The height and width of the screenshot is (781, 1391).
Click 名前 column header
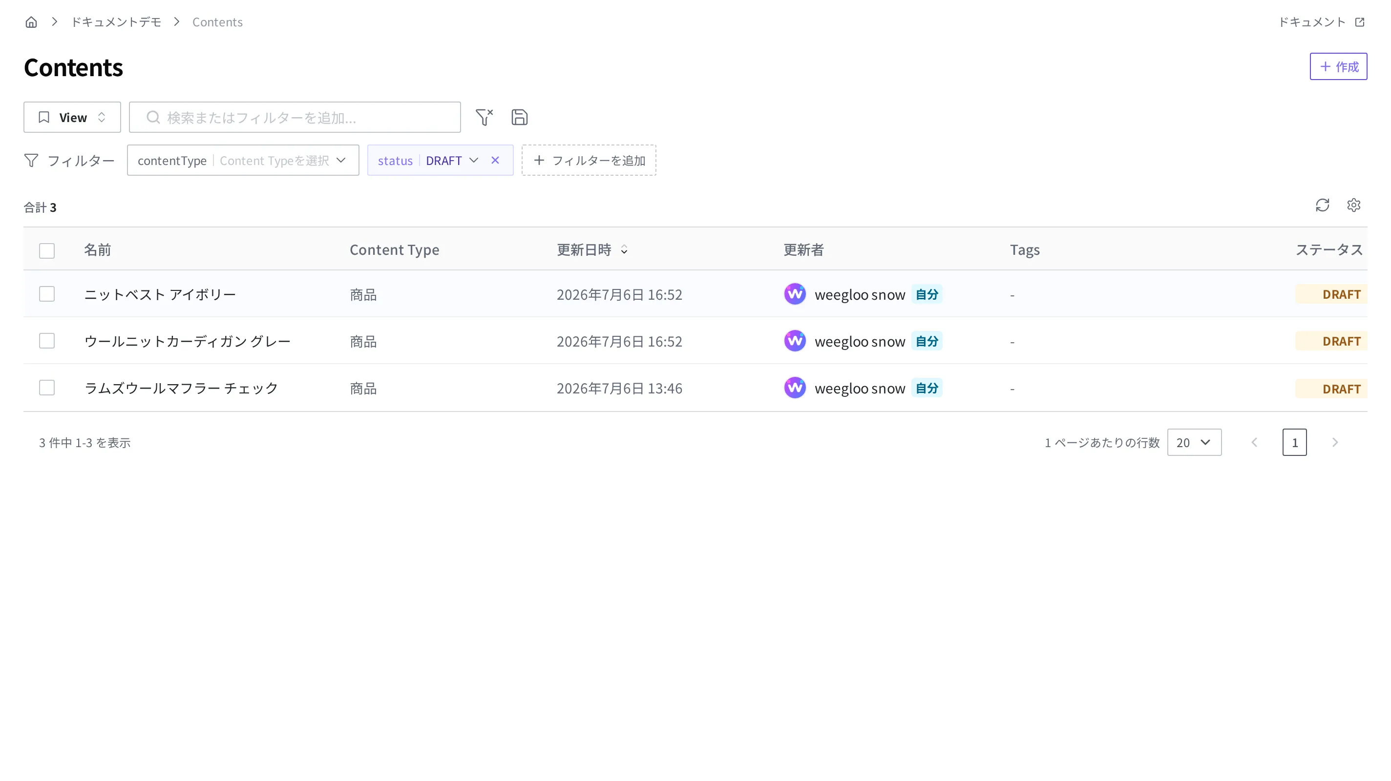(97, 249)
